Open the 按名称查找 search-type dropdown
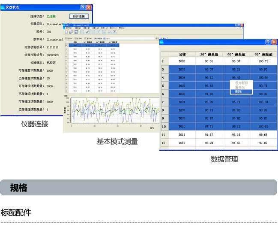The width and height of the screenshot is (278, 225). point(103,38)
